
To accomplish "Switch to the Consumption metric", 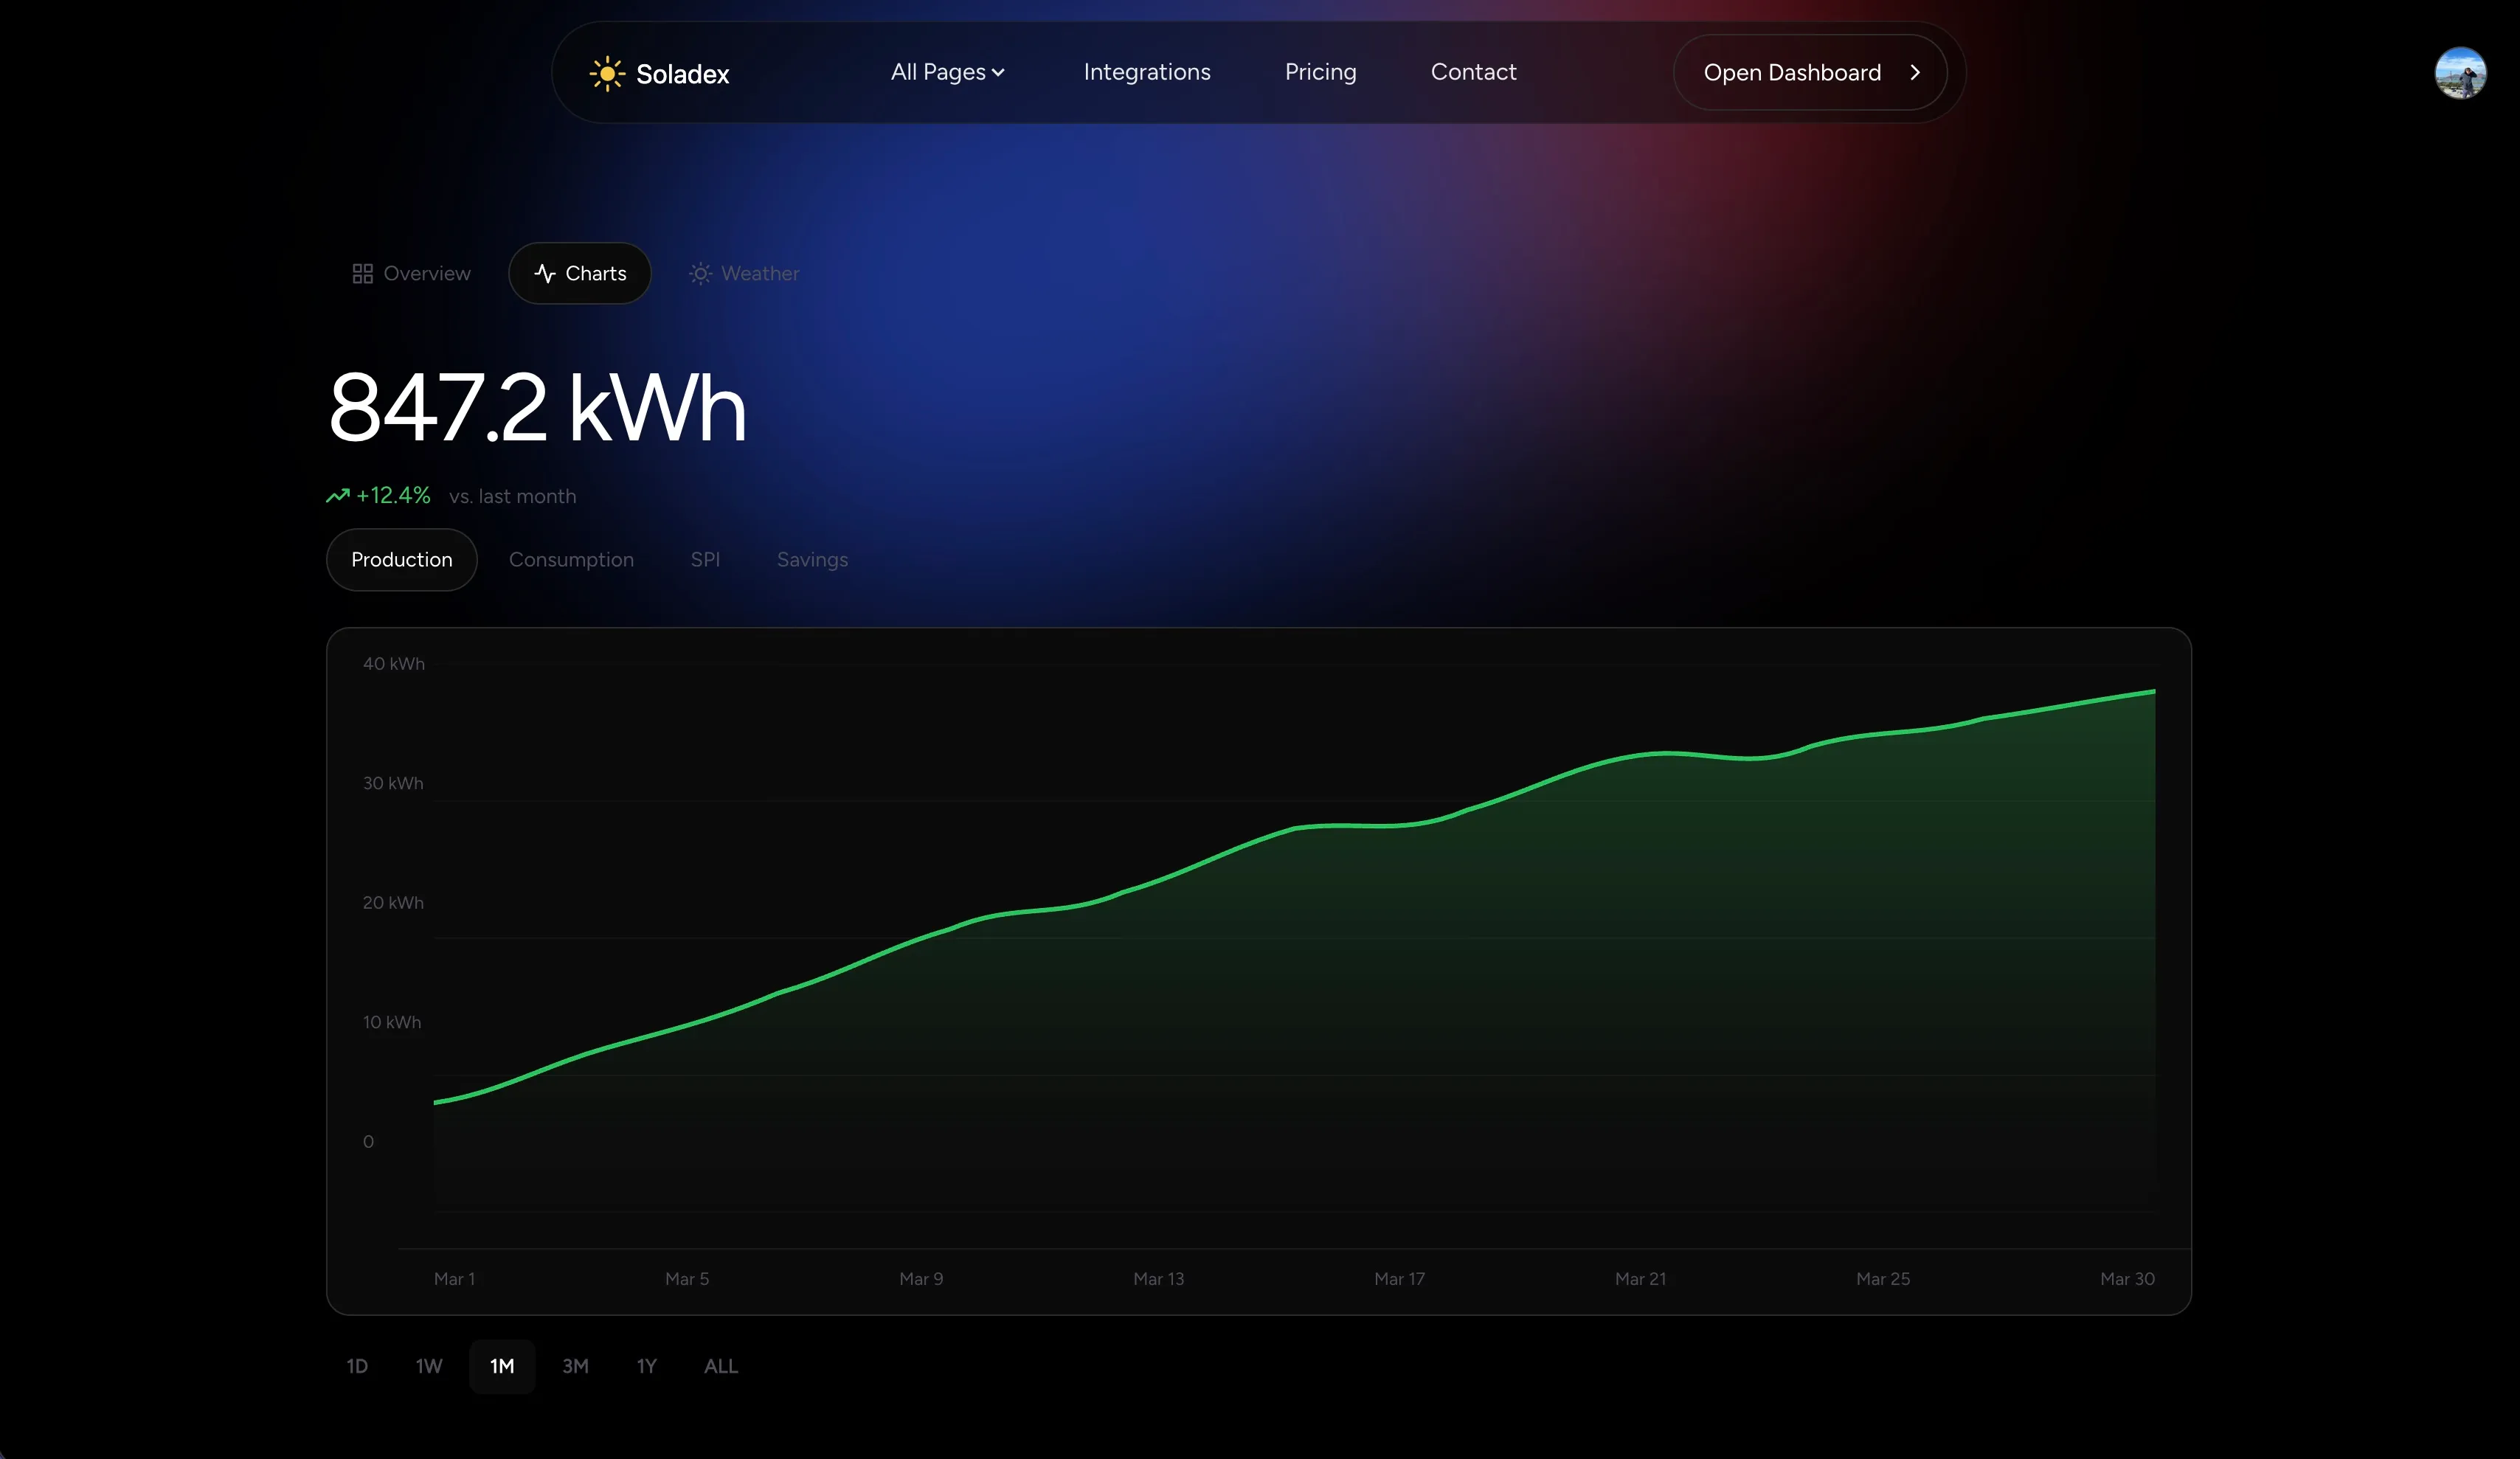I will point(572,560).
